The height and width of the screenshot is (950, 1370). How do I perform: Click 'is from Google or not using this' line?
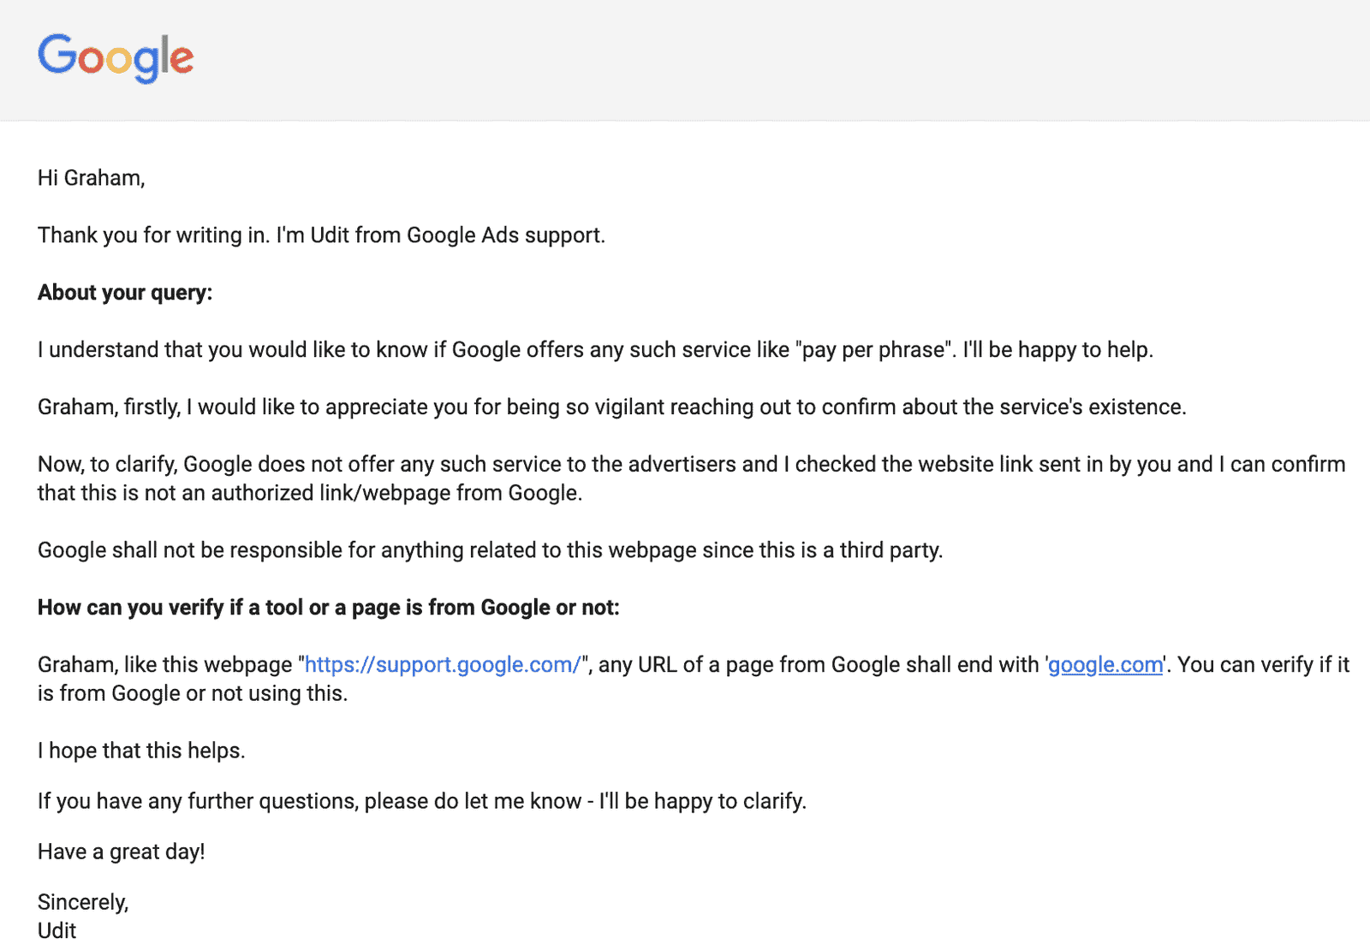click(193, 693)
